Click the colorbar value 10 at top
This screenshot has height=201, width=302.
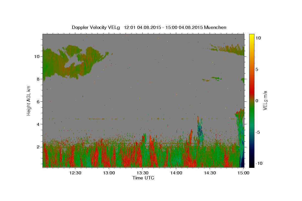tap(258, 38)
